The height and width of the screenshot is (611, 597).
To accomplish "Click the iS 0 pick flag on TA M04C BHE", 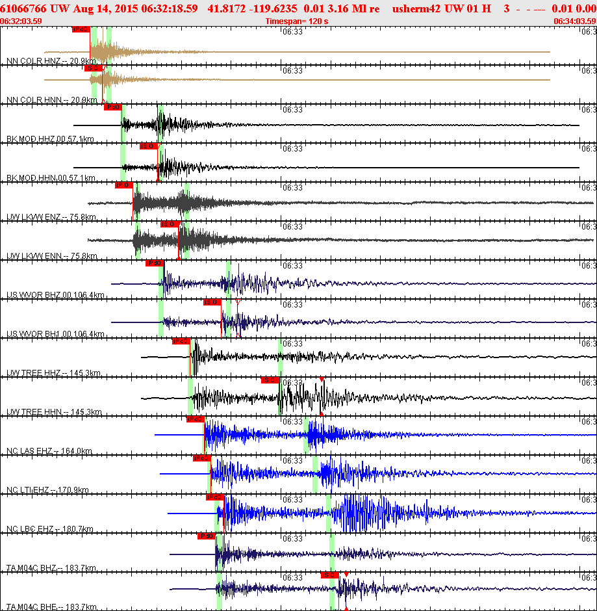I will point(329,575).
